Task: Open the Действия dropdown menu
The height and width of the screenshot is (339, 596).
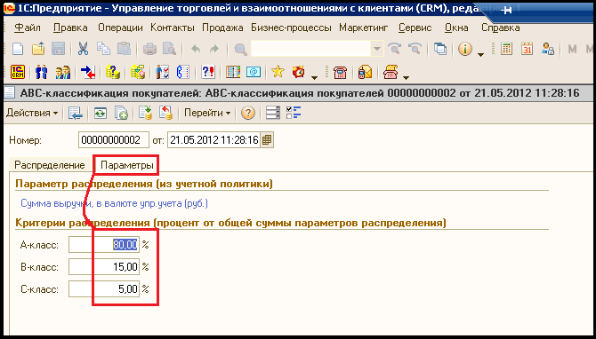Action: (x=32, y=113)
